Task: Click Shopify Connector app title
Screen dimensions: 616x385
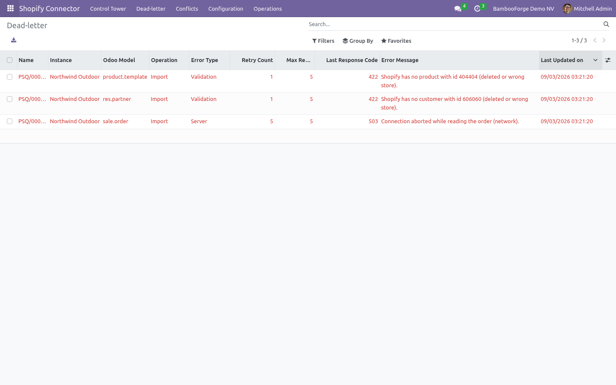Action: coord(50,9)
